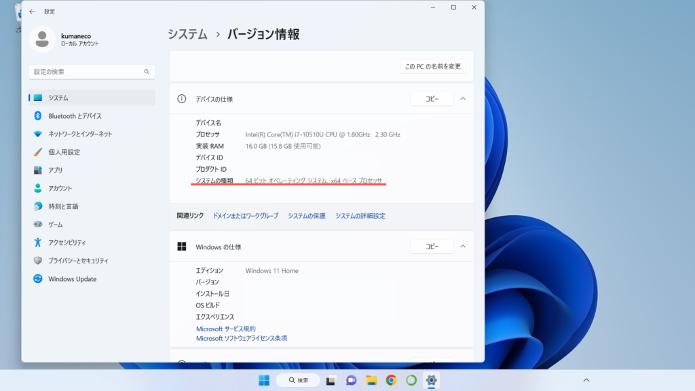Click the network Wi-Fi icon in sidebar
The width and height of the screenshot is (695, 391).
click(x=38, y=134)
